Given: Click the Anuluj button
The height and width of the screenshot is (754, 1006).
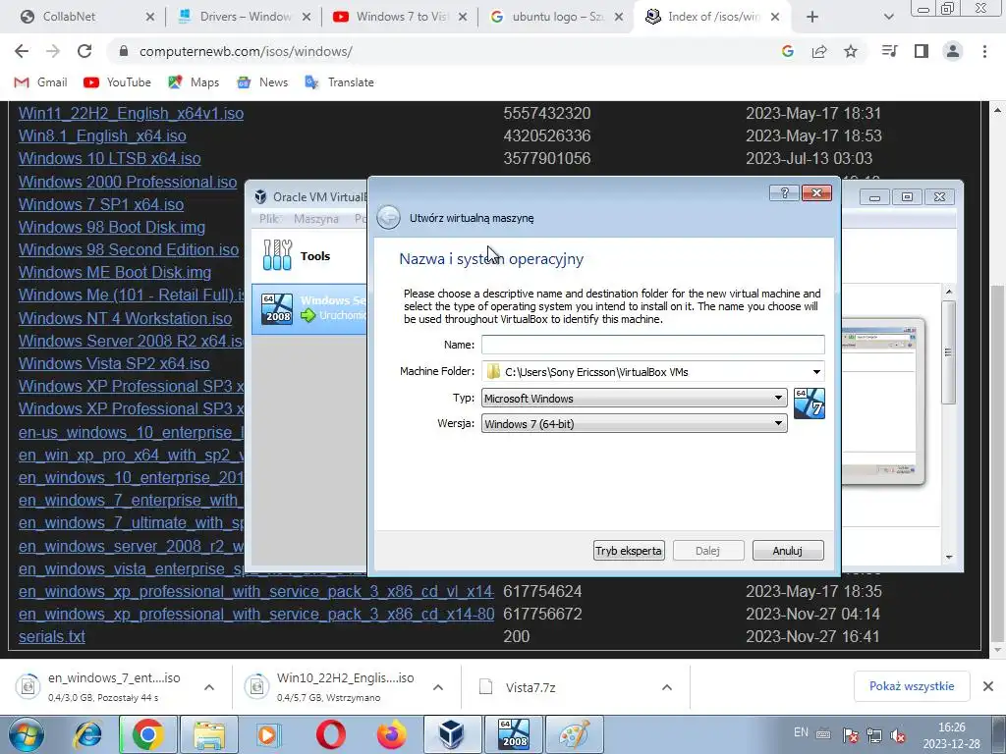Looking at the screenshot, I should 788,550.
